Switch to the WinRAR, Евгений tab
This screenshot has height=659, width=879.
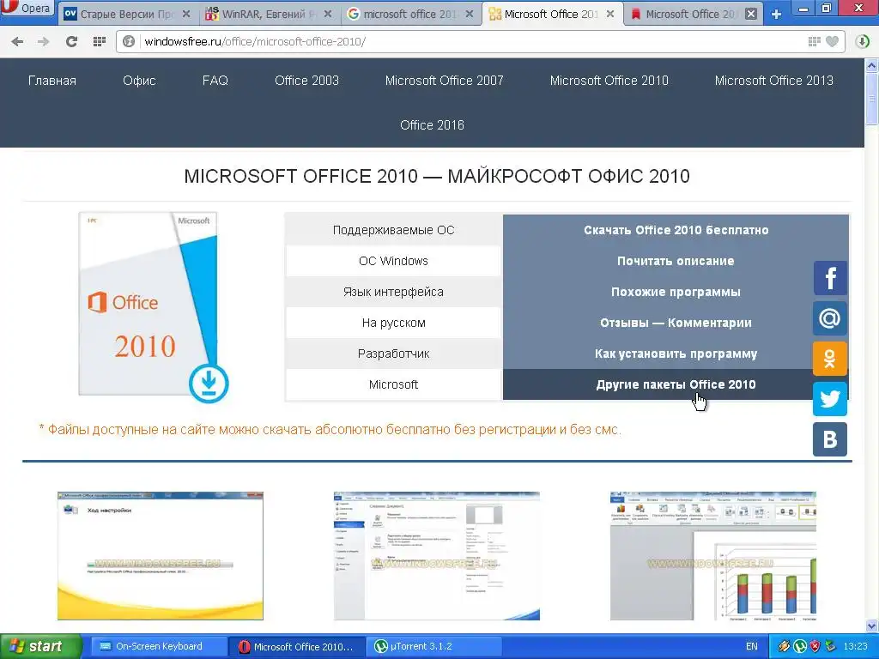269,14
